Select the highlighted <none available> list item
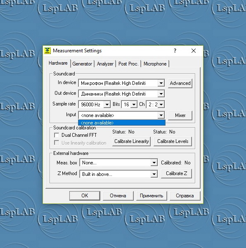 (122, 123)
